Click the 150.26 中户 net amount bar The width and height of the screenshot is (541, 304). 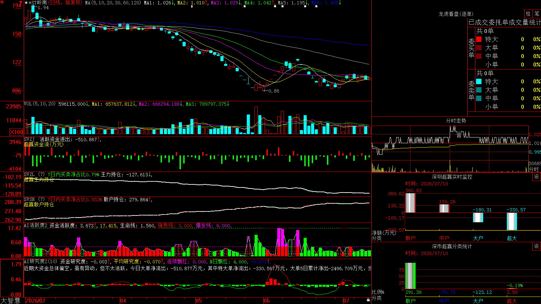coord(444,208)
